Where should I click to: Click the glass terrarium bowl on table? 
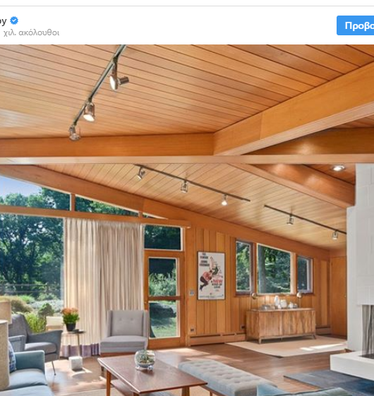(145, 359)
